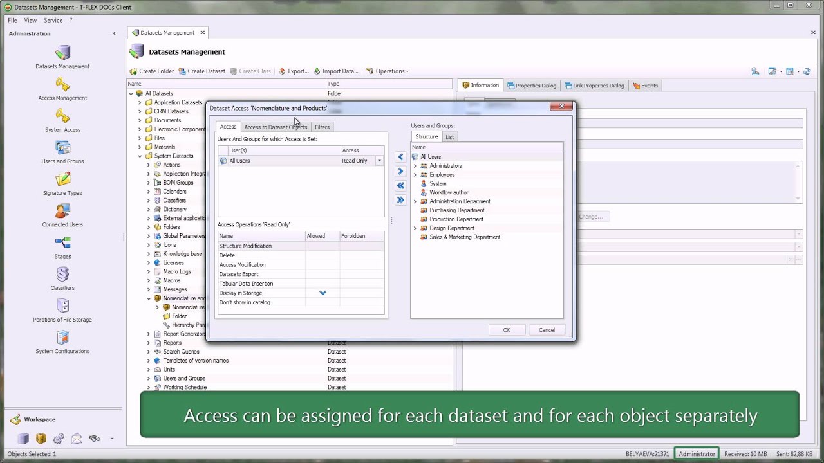Open the Workspace panel
The image size is (824, 463).
(39, 419)
